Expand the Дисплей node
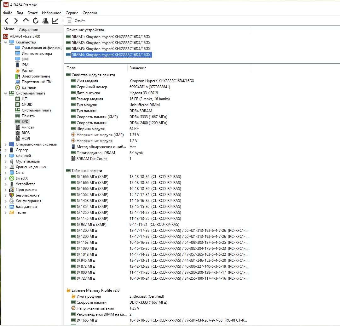The height and width of the screenshot is (326, 340). [x=5, y=156]
